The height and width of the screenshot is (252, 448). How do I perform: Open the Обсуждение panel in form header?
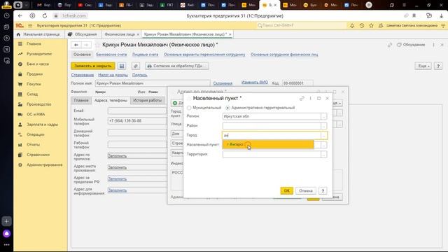point(411,45)
